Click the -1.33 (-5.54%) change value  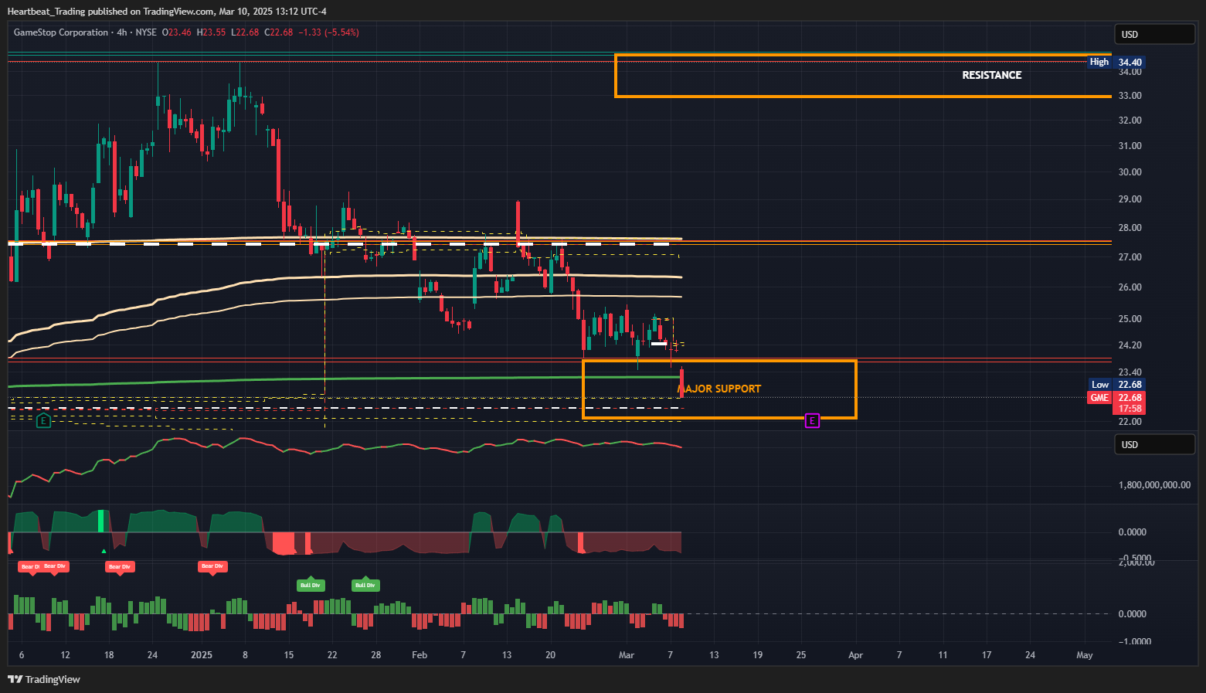pyautogui.click(x=328, y=32)
